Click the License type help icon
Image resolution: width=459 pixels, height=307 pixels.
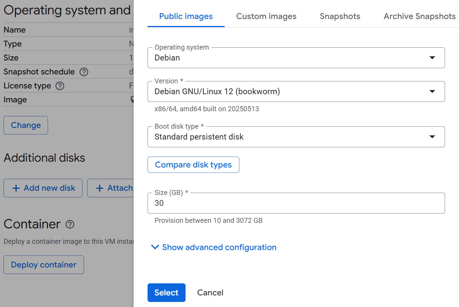(60, 86)
